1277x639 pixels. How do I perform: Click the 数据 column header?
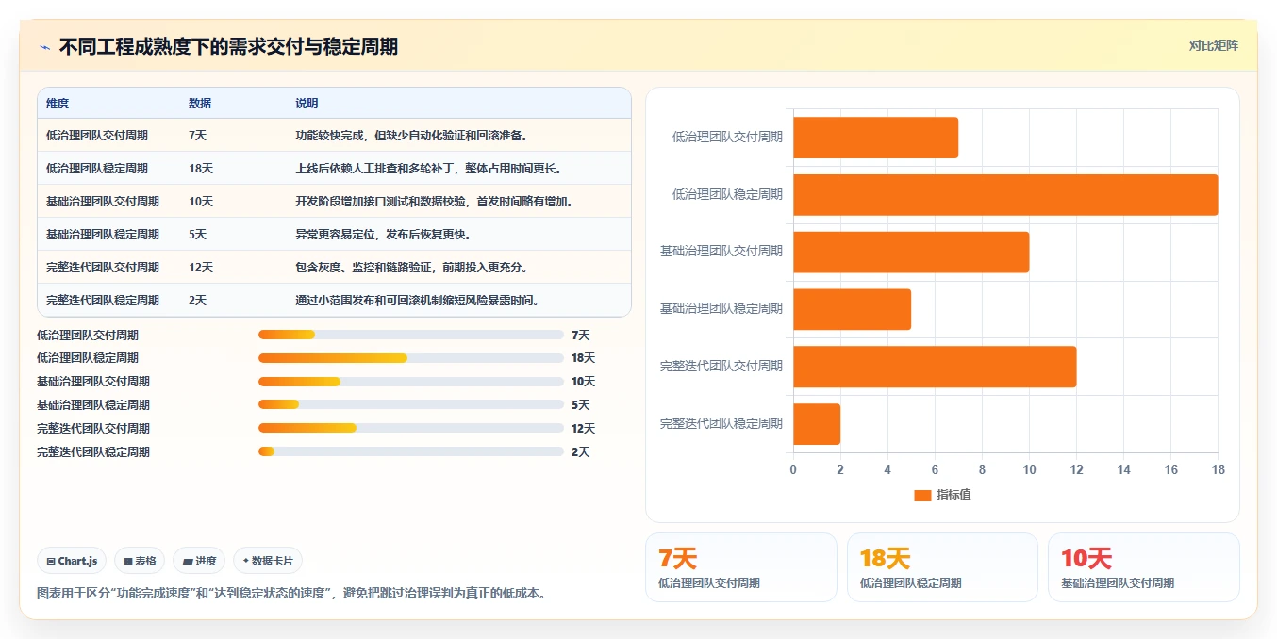point(200,103)
